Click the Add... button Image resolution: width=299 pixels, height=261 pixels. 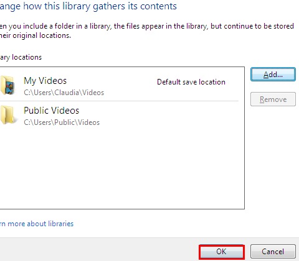[273, 75]
